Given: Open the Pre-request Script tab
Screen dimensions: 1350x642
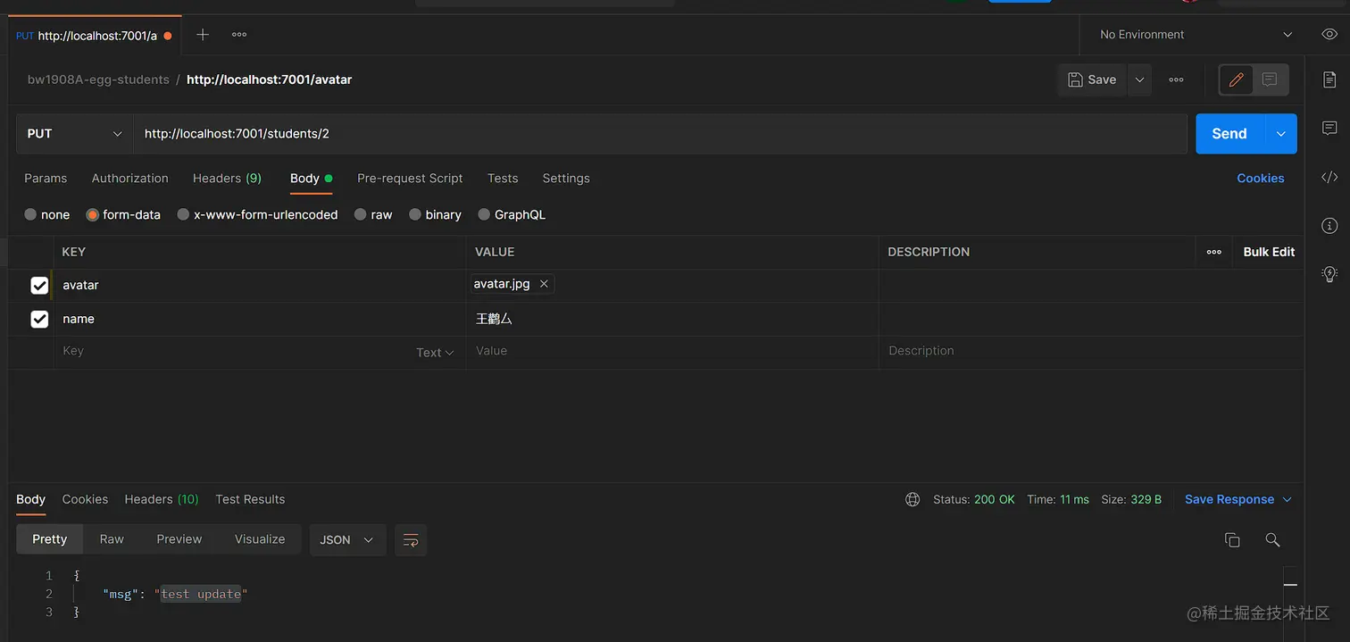Looking at the screenshot, I should [410, 179].
